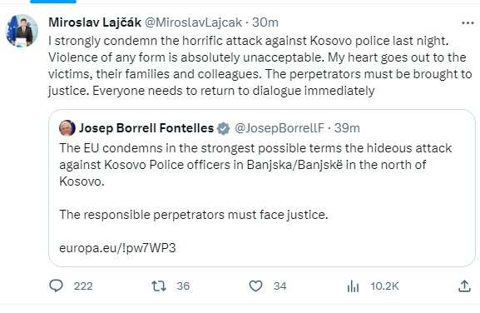
Task: Open Miroslav Lajčák's profile picture
Action: (22, 31)
